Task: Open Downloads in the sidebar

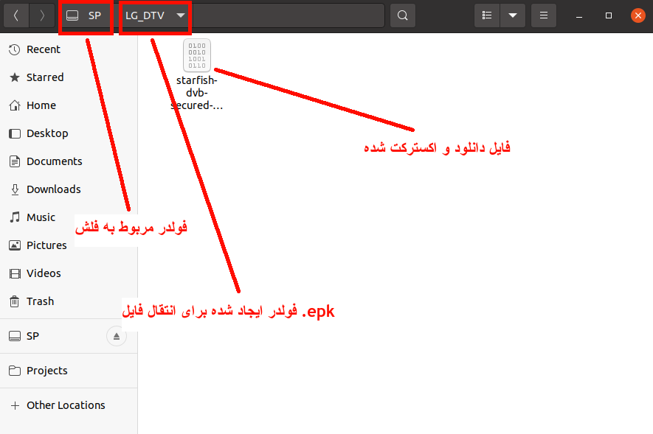Action: (69, 189)
